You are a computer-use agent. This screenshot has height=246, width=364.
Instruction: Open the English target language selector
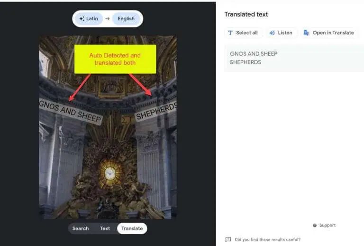[x=126, y=19]
